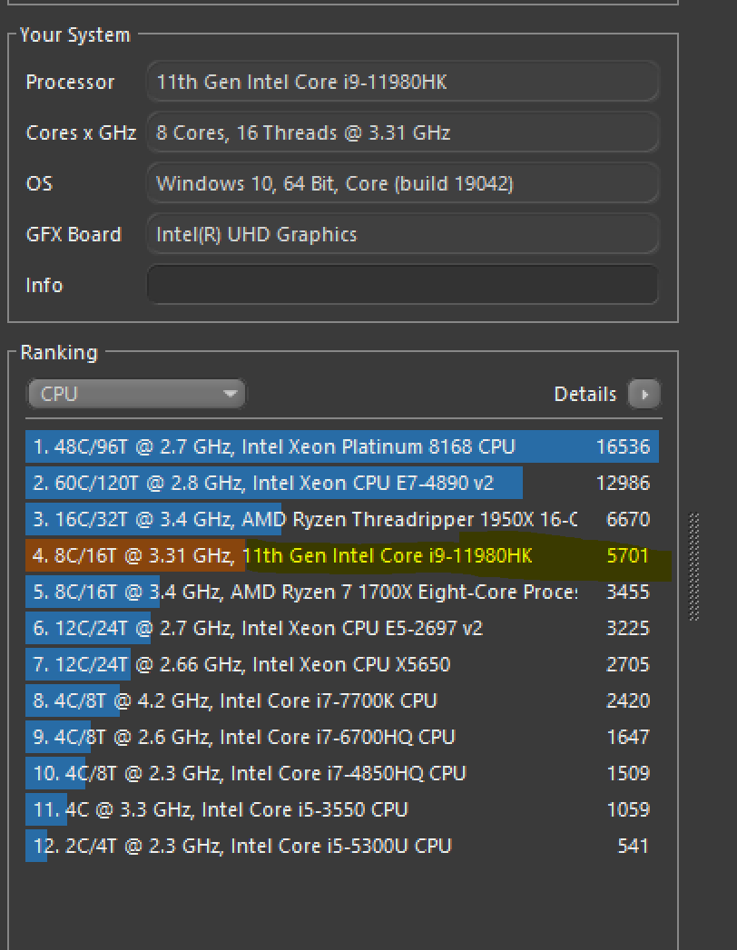Click the empty Info input field
737x950 pixels.
click(x=402, y=285)
